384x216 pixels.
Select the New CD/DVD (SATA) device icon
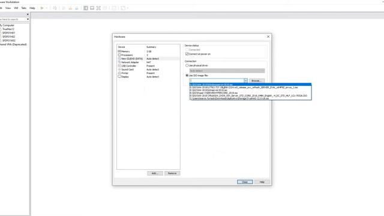point(119,59)
